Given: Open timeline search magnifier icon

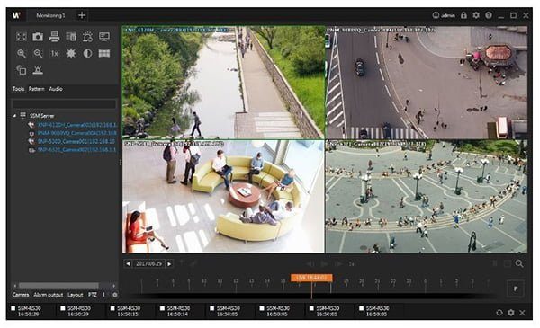Looking at the screenshot, I should coord(519,263).
